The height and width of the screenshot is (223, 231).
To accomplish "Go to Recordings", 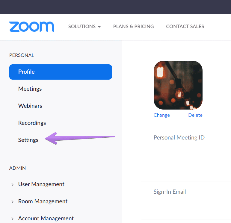I will (32, 123).
